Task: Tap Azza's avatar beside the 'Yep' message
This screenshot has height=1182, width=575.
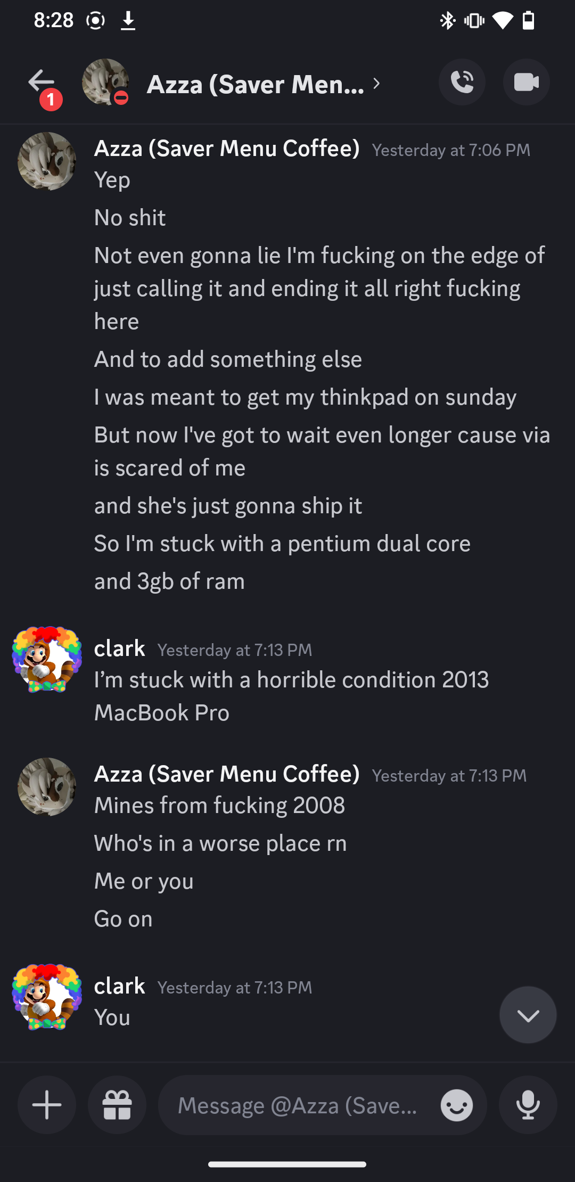Action: (x=47, y=161)
